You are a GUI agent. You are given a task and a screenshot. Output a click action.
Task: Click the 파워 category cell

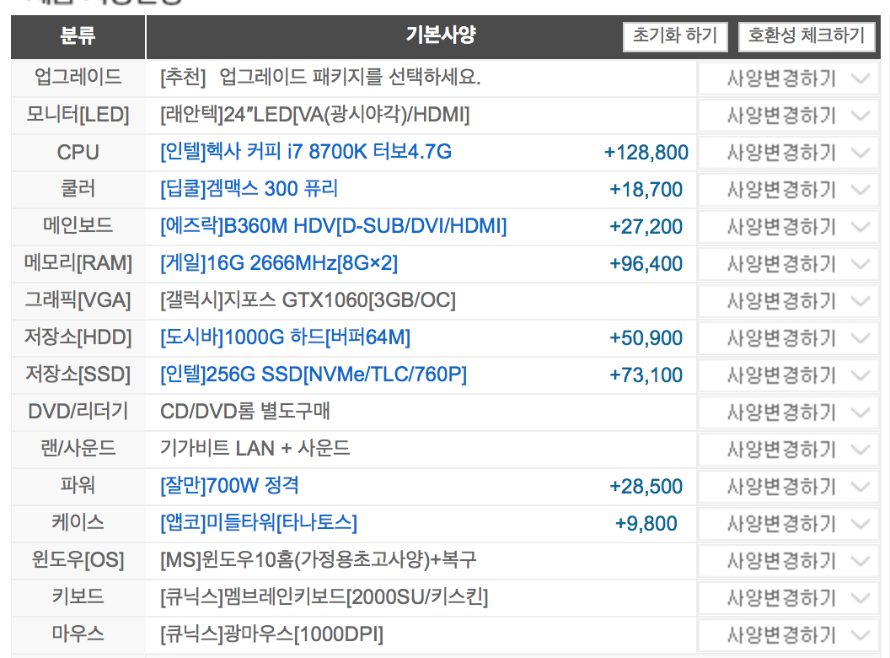tap(78, 487)
